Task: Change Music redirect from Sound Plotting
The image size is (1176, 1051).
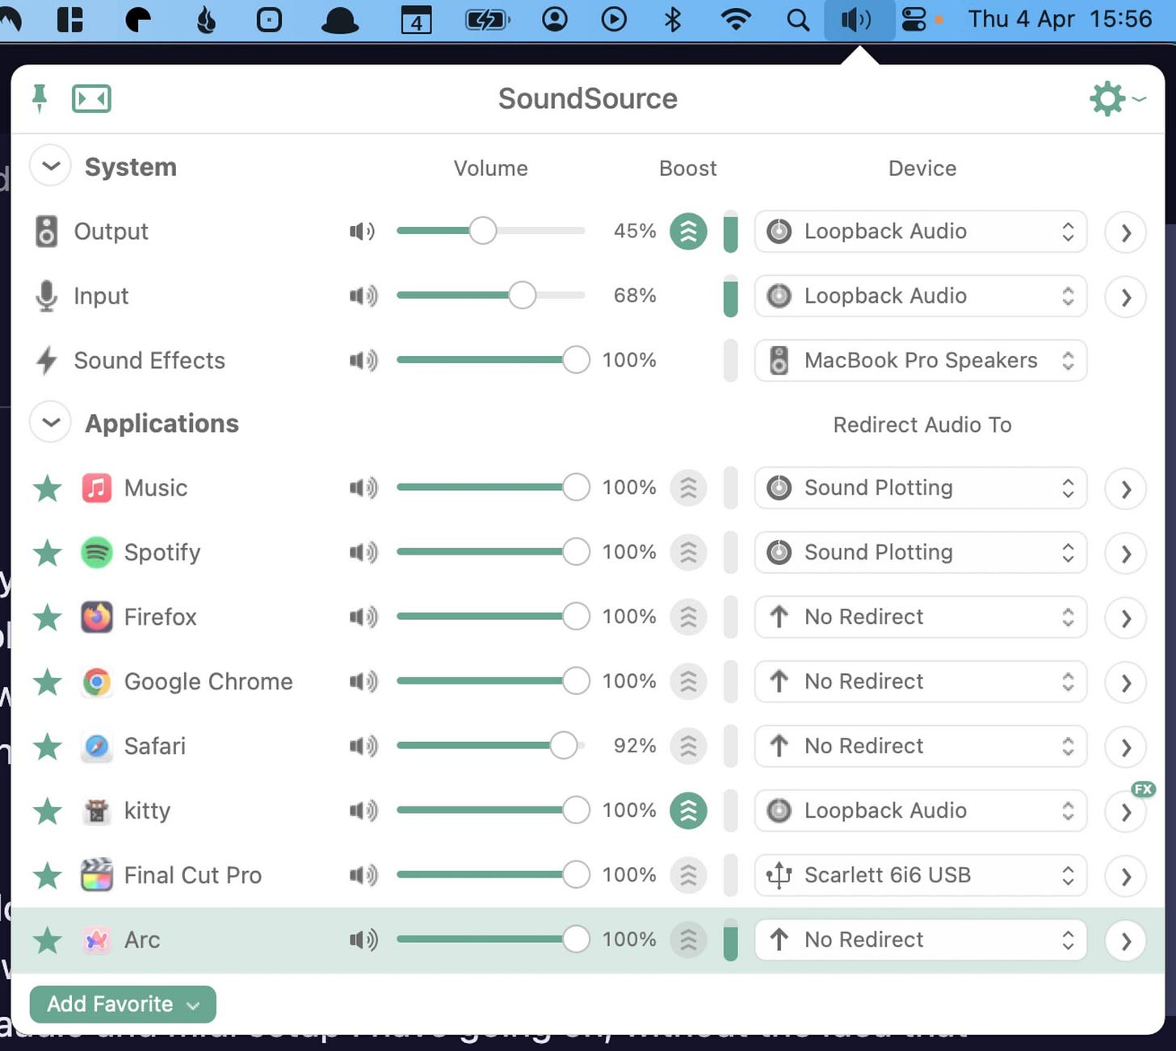Action: pos(921,488)
